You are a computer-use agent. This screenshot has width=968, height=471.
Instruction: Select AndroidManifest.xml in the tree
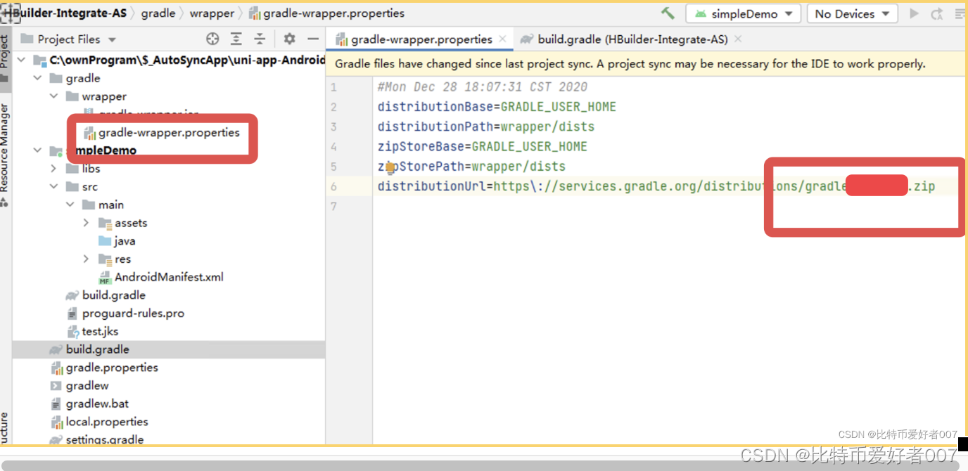(x=169, y=277)
